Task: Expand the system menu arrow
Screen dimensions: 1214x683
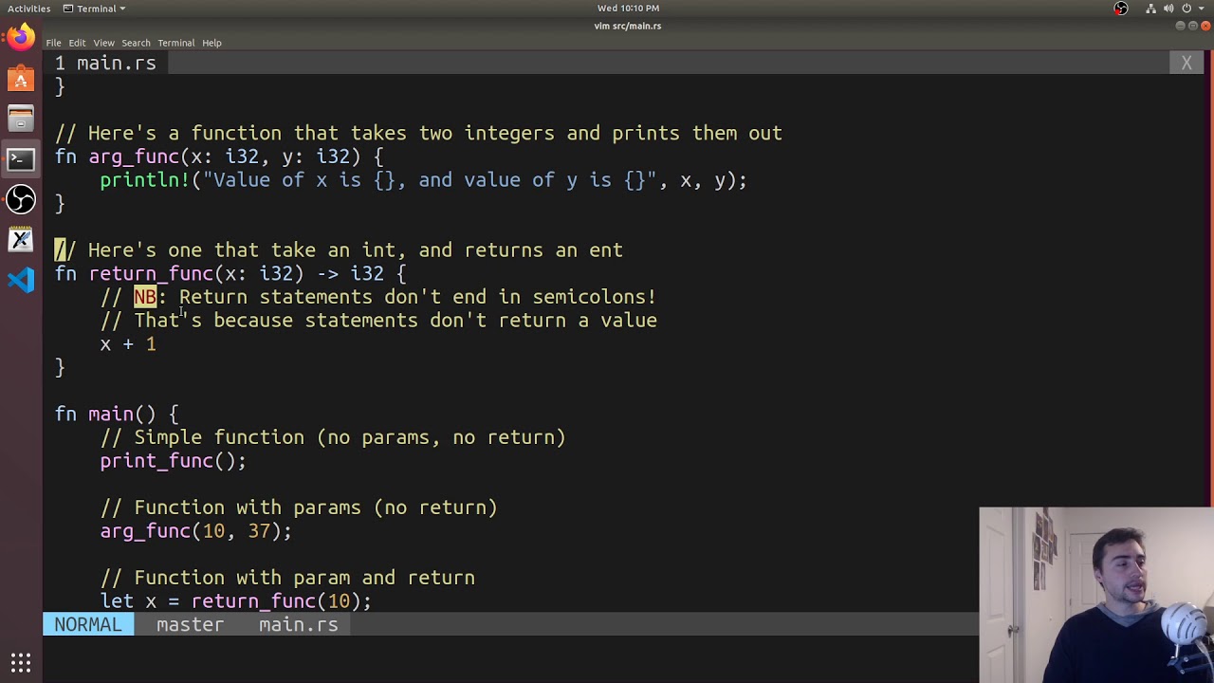Action: [1201, 9]
